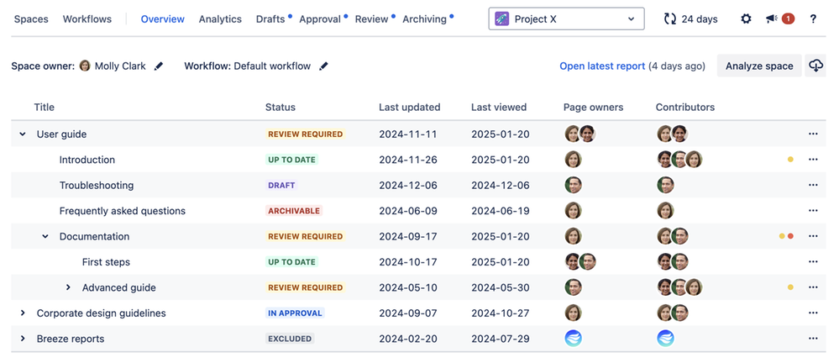Click the yellow indicator dot on Advanced guide row
This screenshot has height=363, width=839.
pos(790,287)
